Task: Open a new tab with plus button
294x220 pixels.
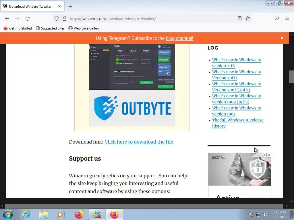Action: (70, 7)
